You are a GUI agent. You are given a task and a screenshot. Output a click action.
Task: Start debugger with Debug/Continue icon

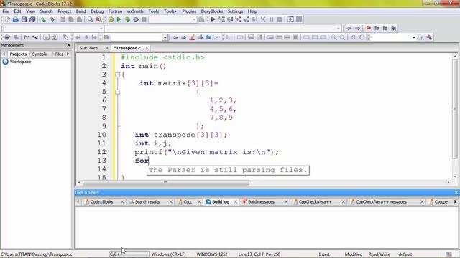[213, 19]
